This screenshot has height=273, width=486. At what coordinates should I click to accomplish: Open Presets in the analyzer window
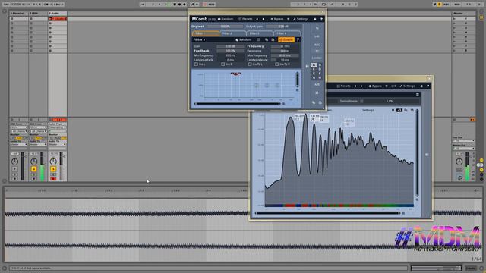pos(344,86)
